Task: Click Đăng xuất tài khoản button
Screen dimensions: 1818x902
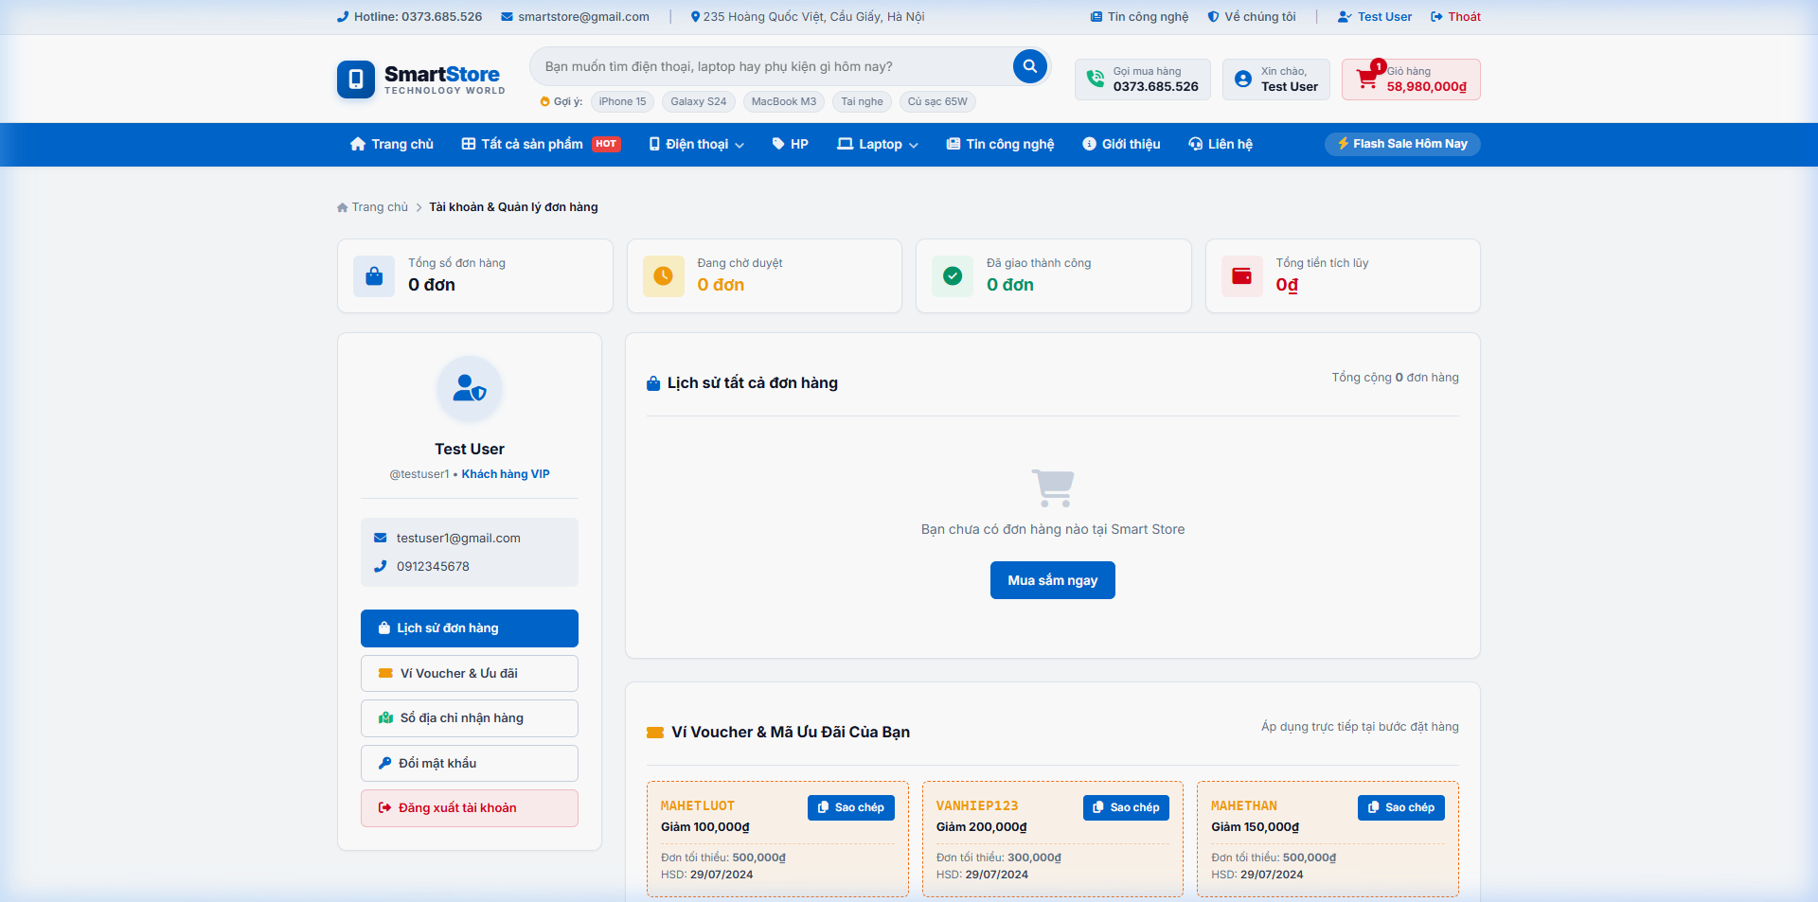Action: [470, 808]
